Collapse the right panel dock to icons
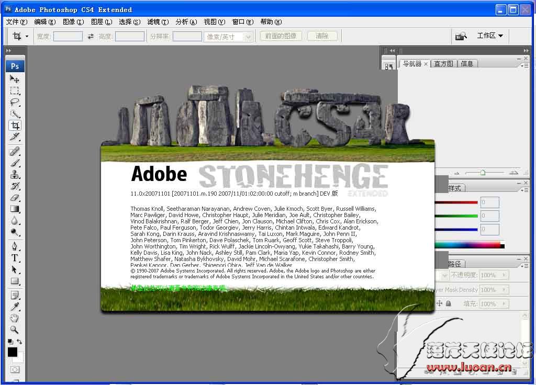536x385 pixels. [526, 51]
